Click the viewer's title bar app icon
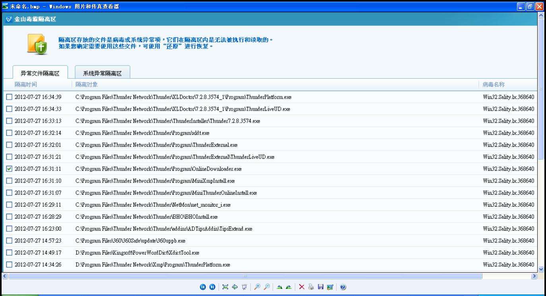546x296 pixels. point(5,6)
